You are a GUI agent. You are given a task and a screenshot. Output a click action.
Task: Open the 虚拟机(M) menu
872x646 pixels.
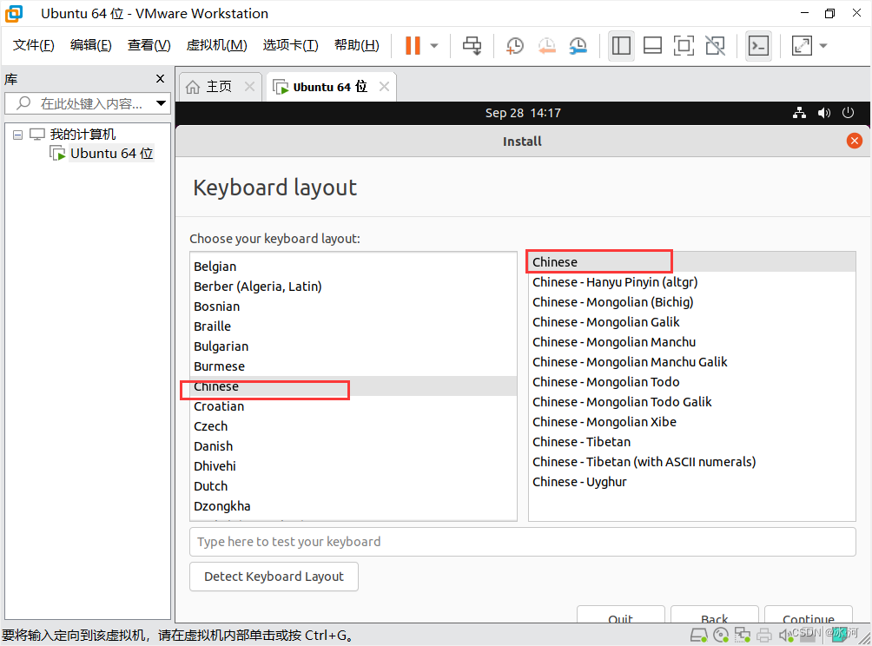pyautogui.click(x=216, y=45)
